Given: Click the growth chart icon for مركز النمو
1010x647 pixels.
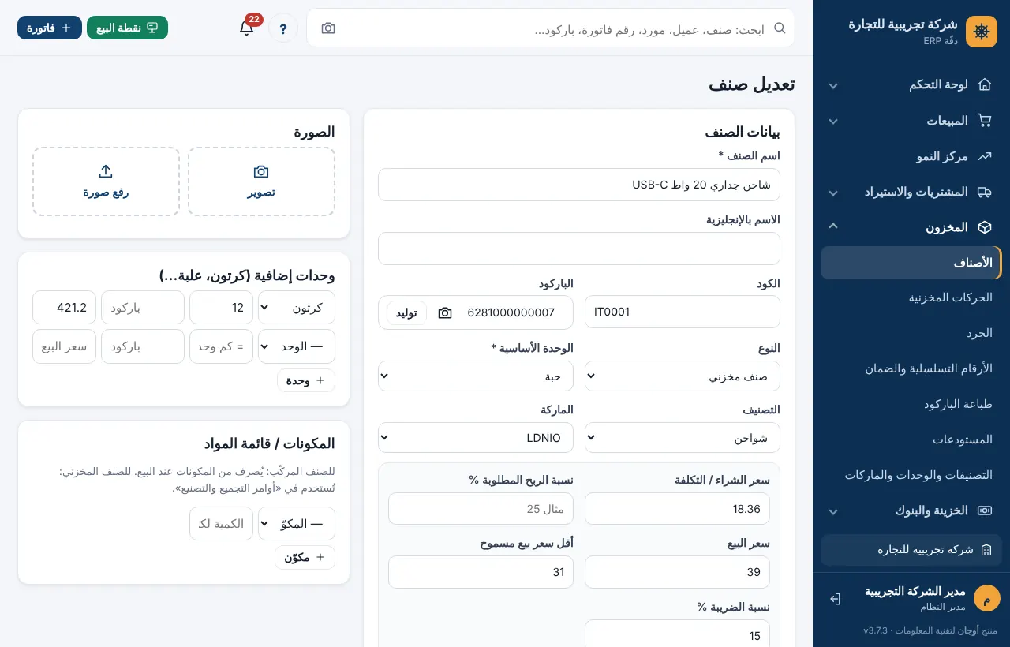Looking at the screenshot, I should click(985, 156).
